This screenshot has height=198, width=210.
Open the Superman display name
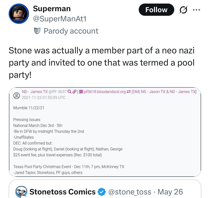[x=52, y=9]
